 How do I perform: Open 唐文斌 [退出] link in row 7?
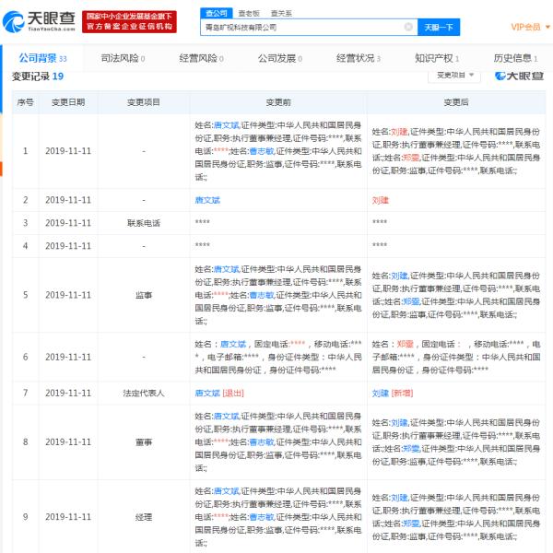click(x=219, y=393)
